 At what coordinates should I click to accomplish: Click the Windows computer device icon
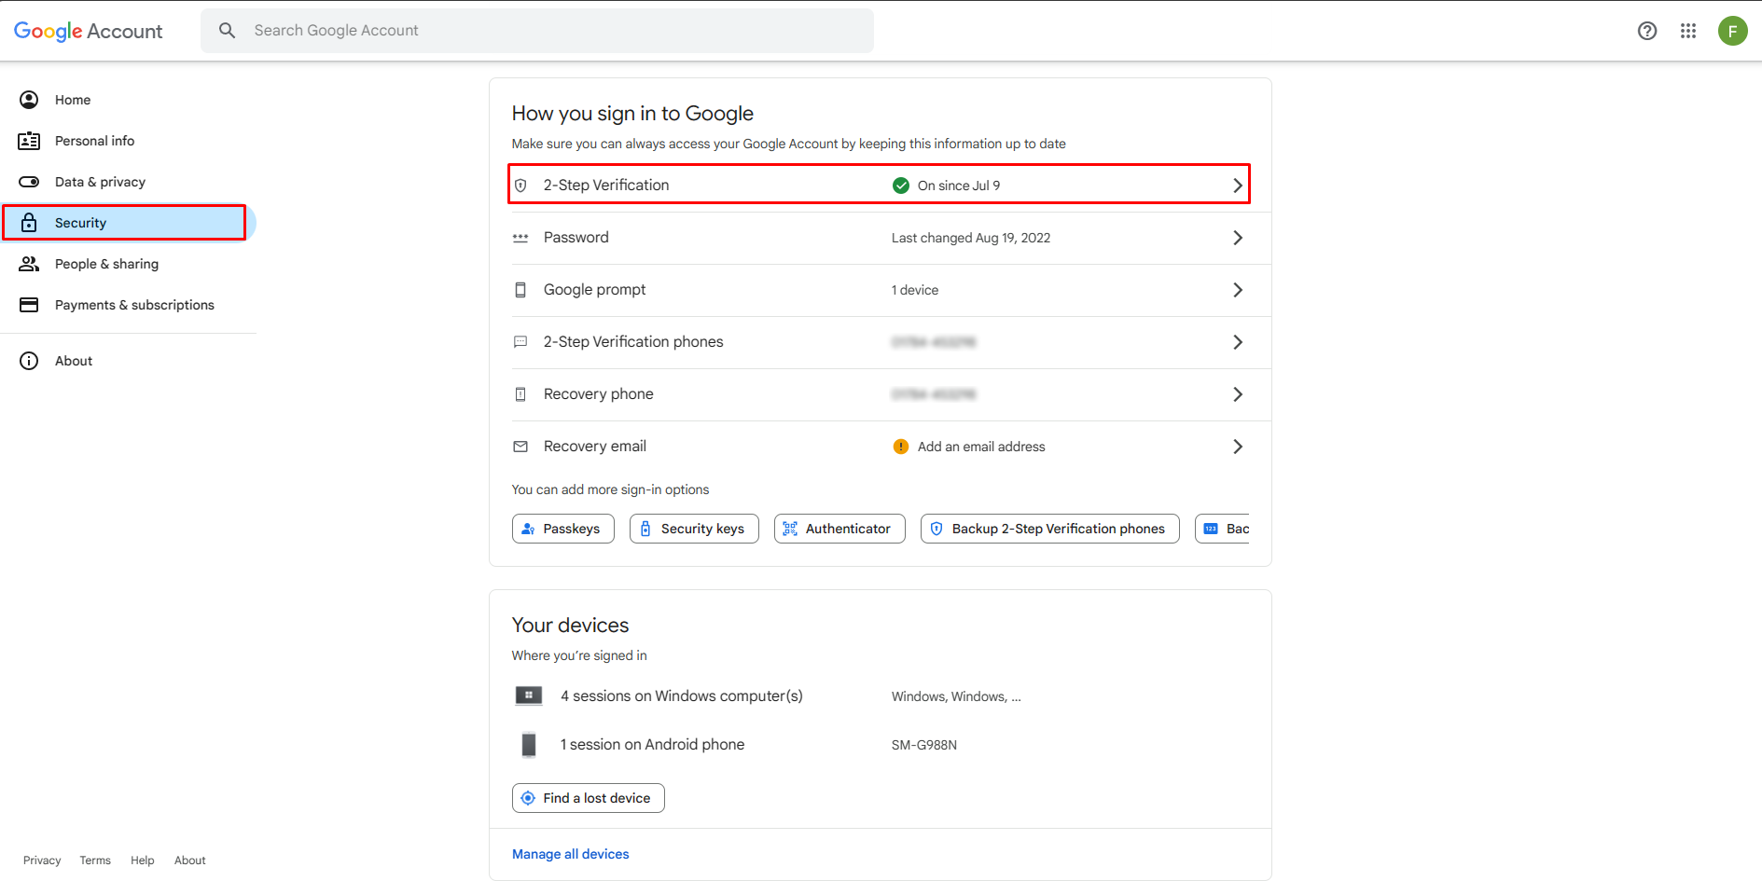coord(529,695)
